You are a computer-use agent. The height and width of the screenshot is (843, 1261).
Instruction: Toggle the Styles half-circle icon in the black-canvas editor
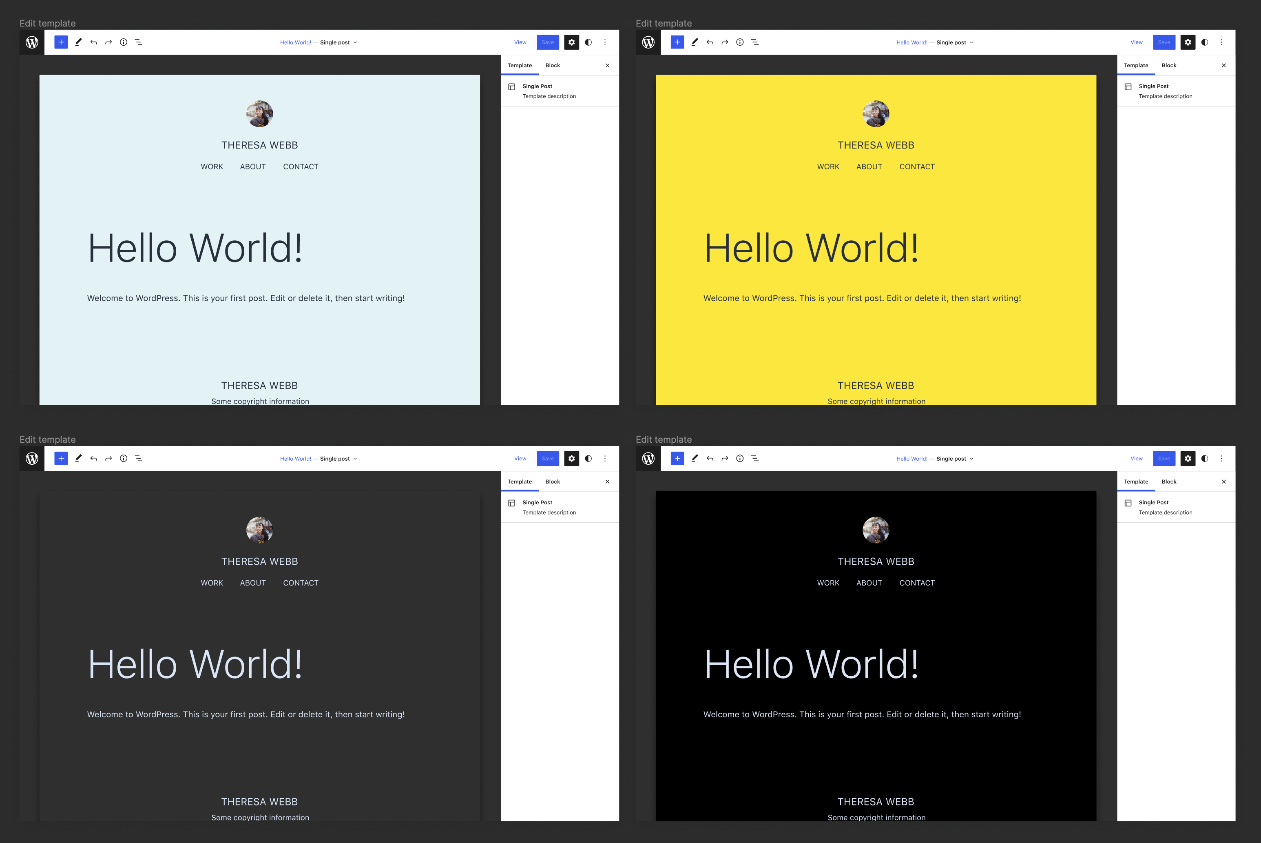tap(1205, 459)
